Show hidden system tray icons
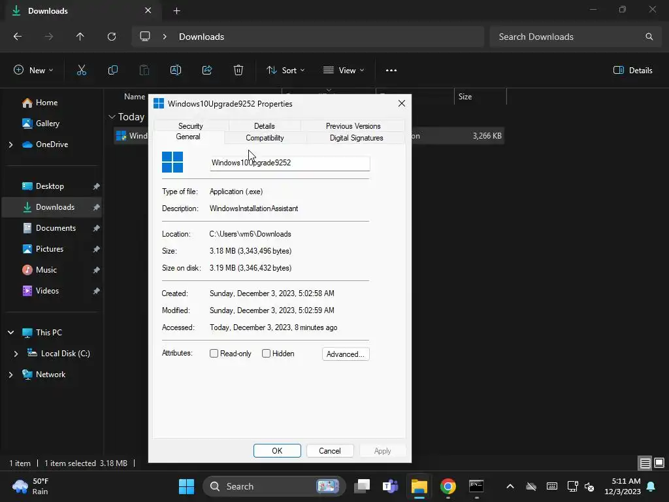The height and width of the screenshot is (502, 669). pyautogui.click(x=510, y=486)
